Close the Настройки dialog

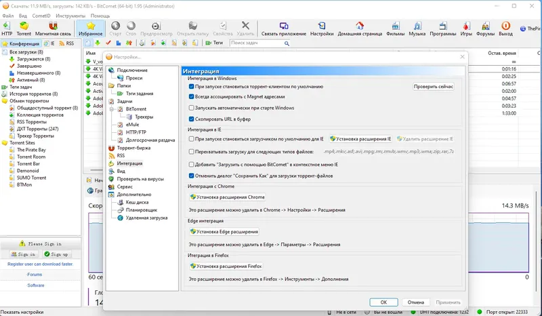tap(462, 57)
